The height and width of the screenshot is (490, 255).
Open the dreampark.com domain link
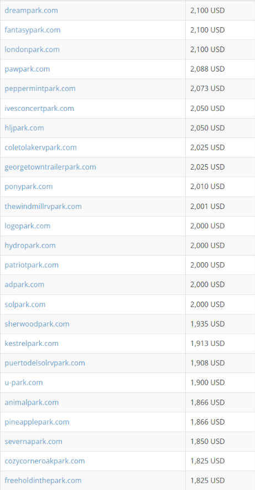coord(31,11)
